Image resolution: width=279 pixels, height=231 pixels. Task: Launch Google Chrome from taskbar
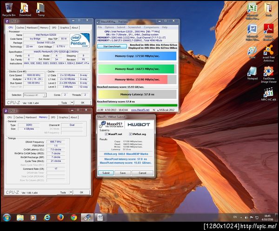tap(73, 218)
